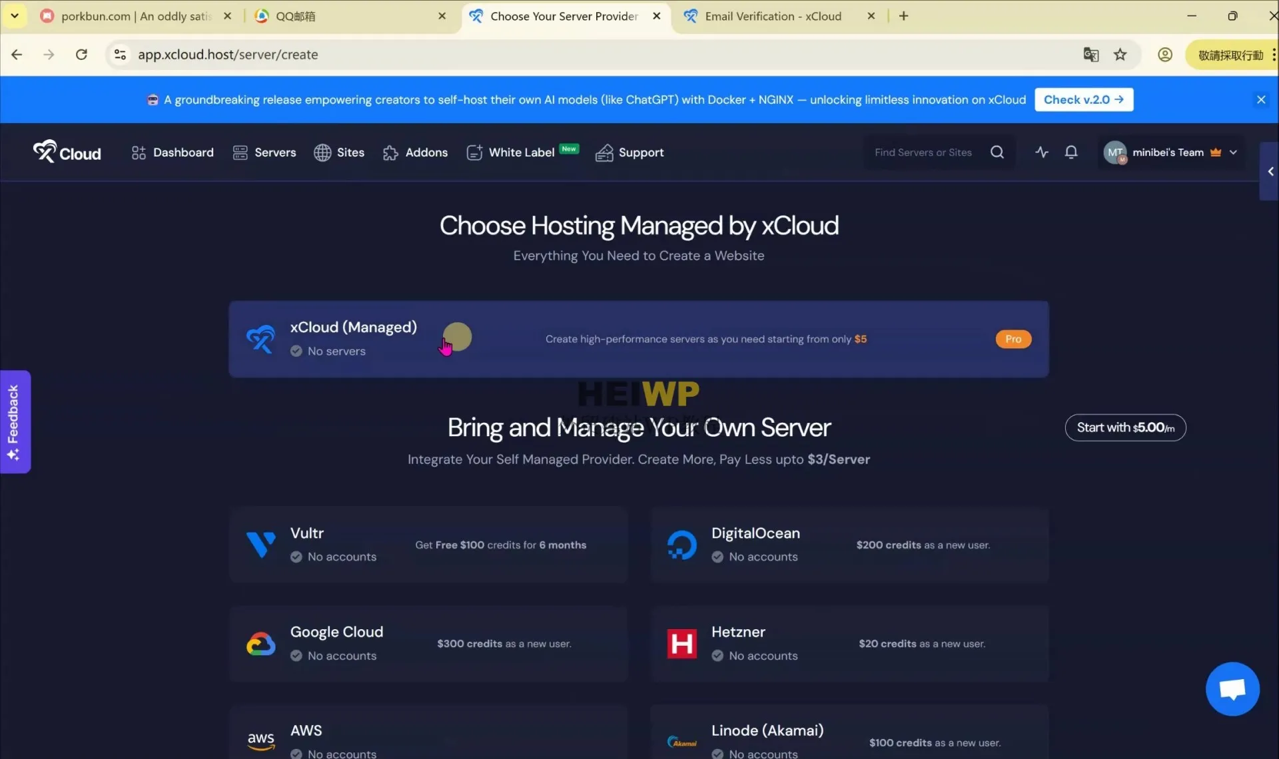Select the Sites globe icon
The width and height of the screenshot is (1279, 759).
pos(323,152)
